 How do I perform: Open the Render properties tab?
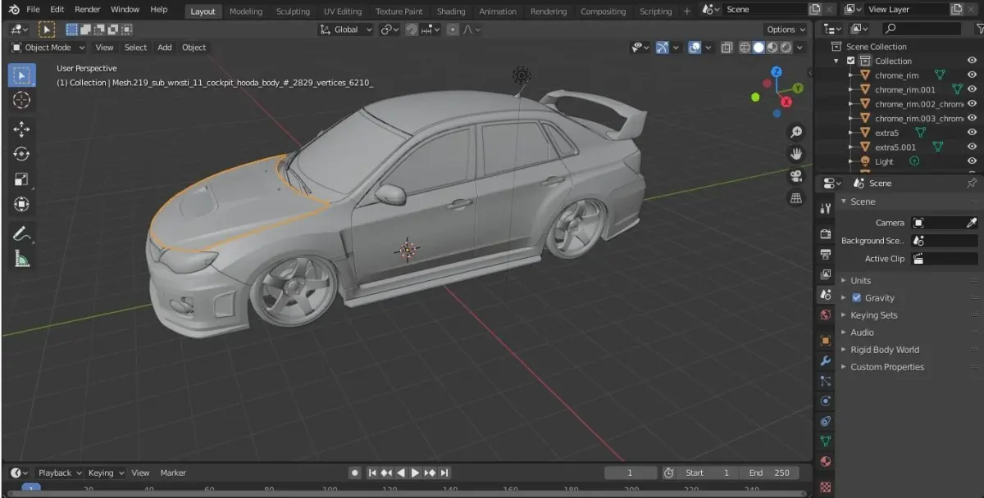click(825, 233)
